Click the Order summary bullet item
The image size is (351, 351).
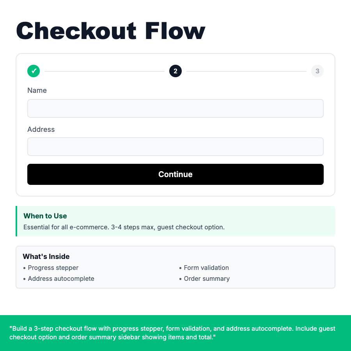(x=207, y=278)
